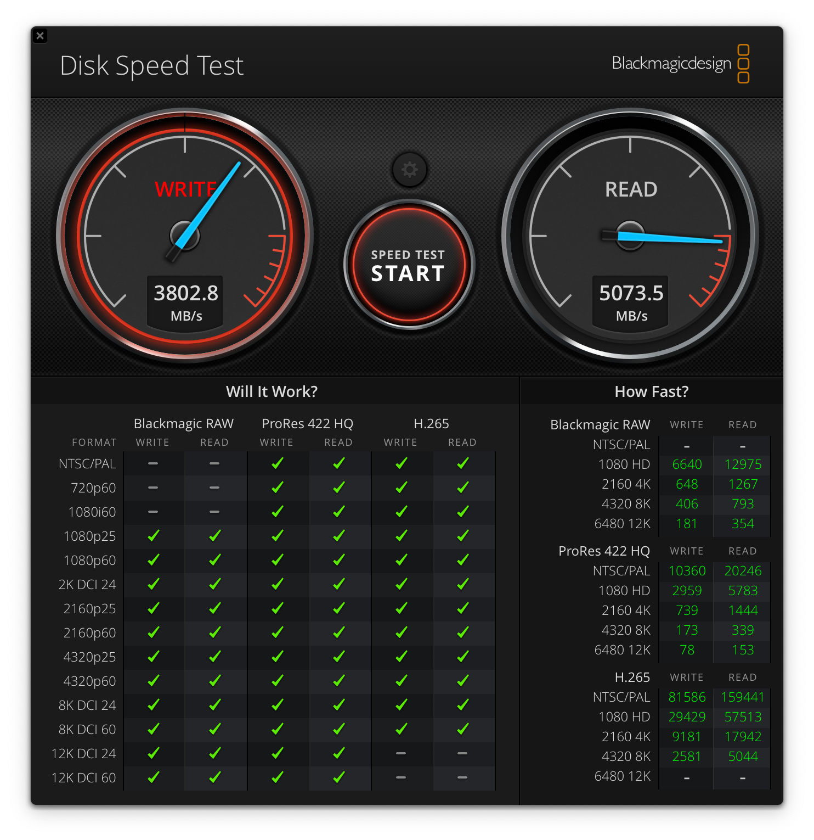Image resolution: width=814 pixels, height=840 pixels.
Task: Select the 173 write value
Action: coord(687,630)
